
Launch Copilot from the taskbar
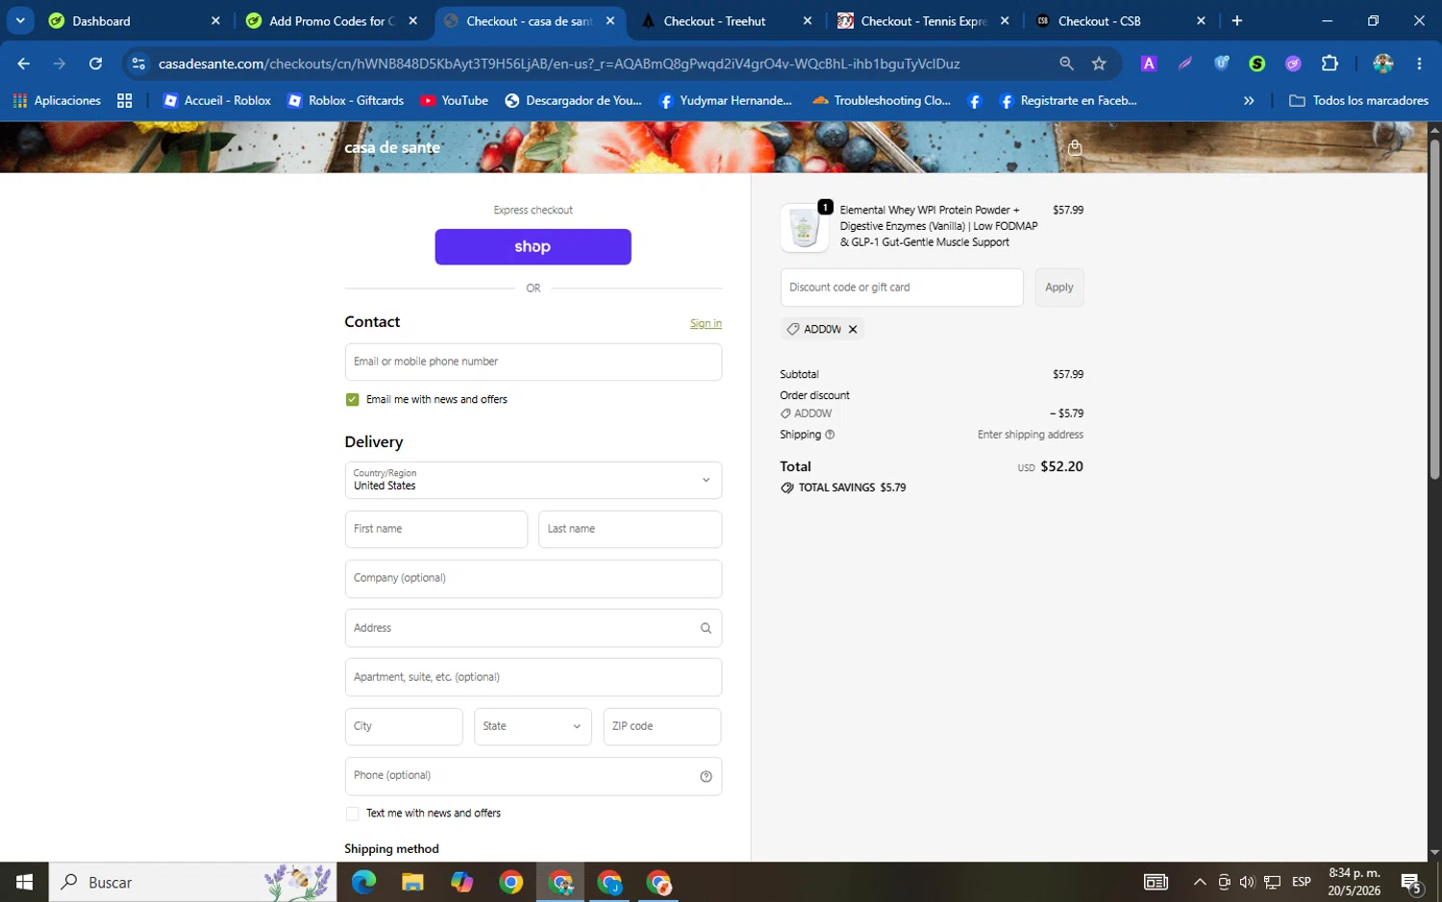[x=461, y=882]
